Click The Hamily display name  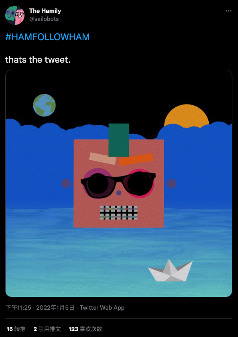point(45,11)
